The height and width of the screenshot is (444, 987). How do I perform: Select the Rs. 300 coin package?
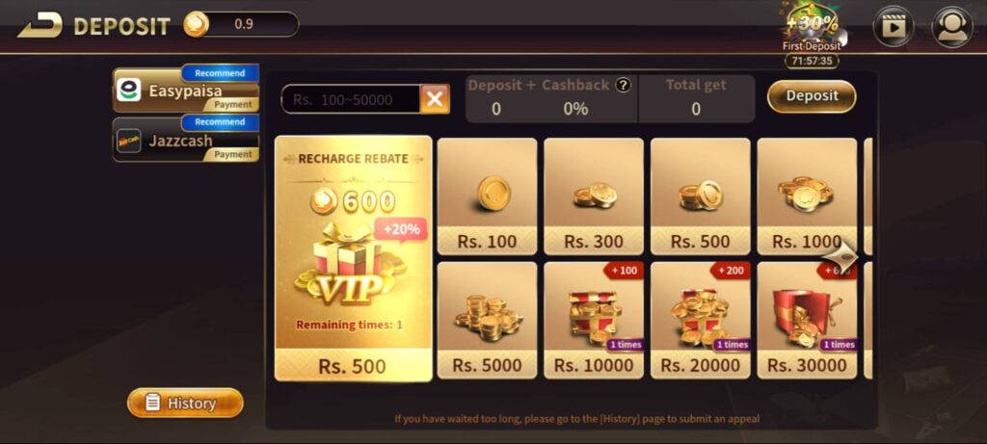coord(594,196)
